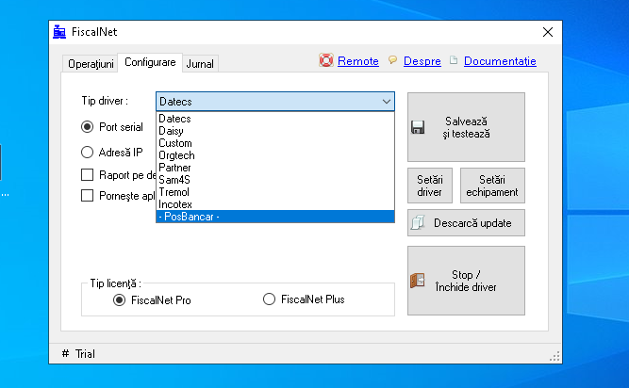Switch to the Configurare tab

point(150,62)
